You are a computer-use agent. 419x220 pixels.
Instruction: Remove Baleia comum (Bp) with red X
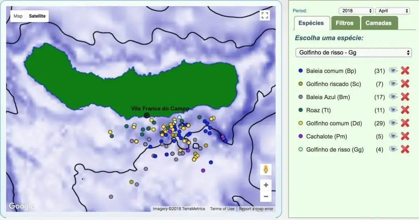coord(405,71)
